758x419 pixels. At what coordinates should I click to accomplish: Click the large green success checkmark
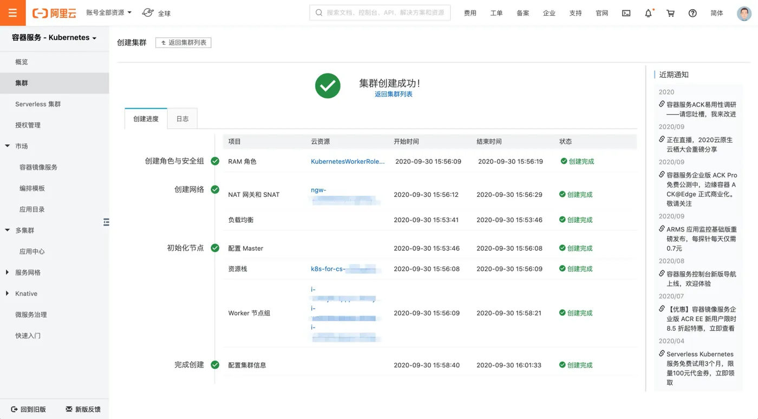click(328, 85)
